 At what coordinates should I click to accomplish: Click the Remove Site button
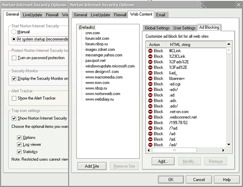click(x=124, y=166)
